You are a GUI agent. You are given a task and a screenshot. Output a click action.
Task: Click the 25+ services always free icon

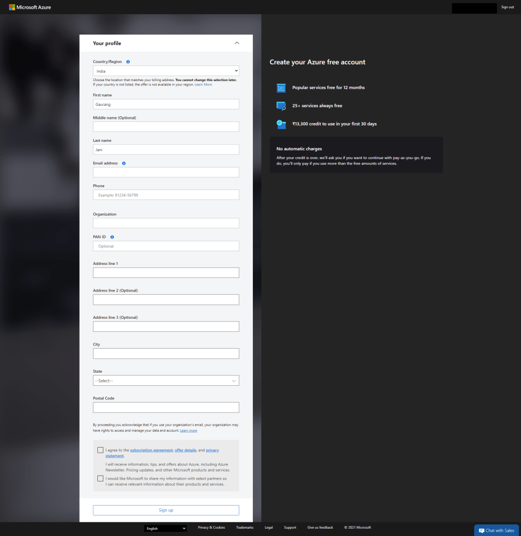(x=281, y=106)
